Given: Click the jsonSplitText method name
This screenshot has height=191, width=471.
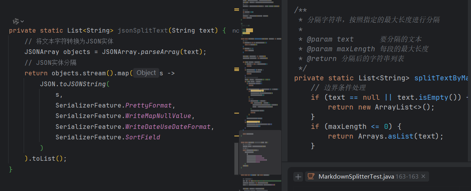Looking at the screenshot, I should [x=142, y=31].
